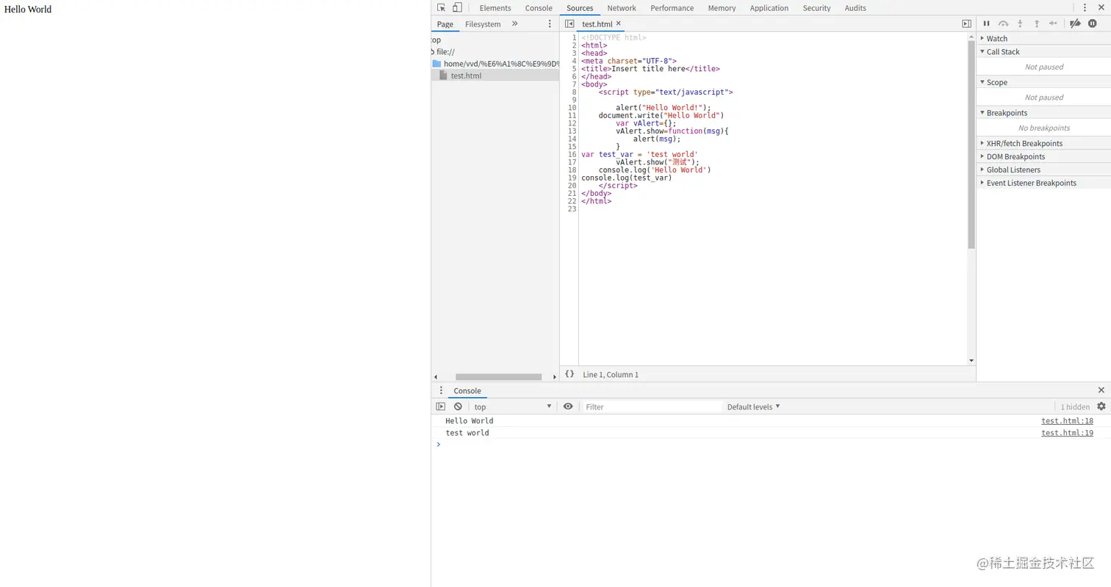Focus the console Filter field
The width and height of the screenshot is (1111, 587).
[x=652, y=406]
